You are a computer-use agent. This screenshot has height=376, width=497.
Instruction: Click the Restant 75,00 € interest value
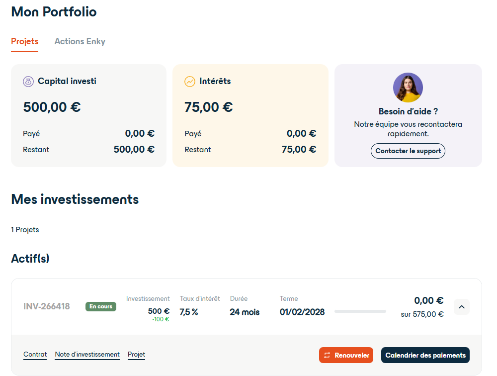coord(299,149)
